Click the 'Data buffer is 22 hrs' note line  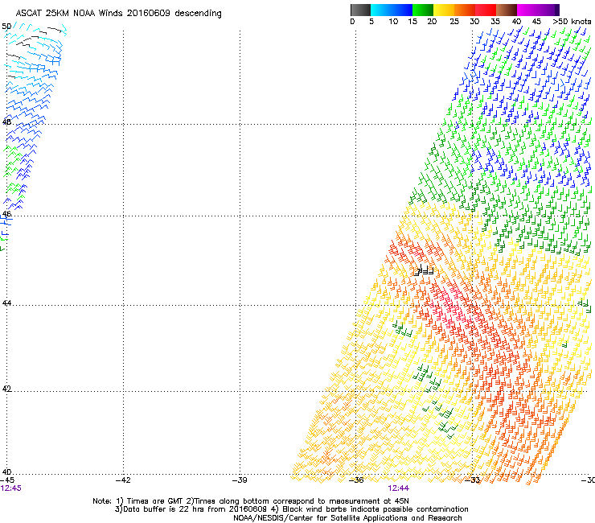(x=291, y=509)
